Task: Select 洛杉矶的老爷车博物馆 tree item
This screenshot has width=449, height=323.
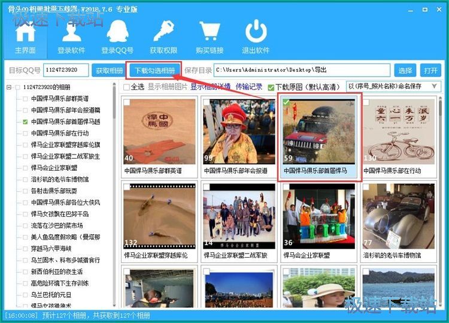Action: pos(60,179)
